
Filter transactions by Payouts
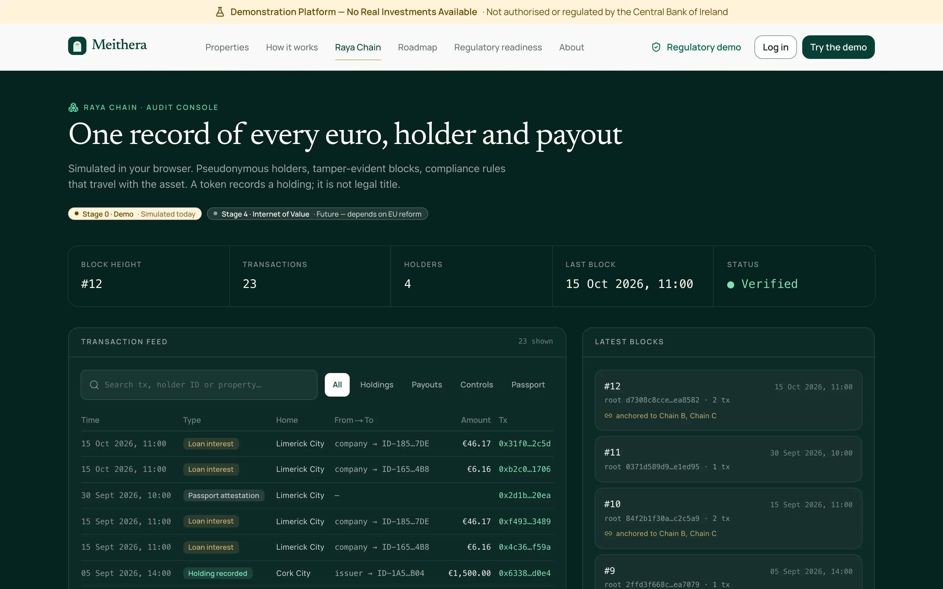coord(427,385)
